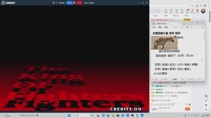Open Microsoft Edge from the taskbar
The height and width of the screenshot is (118, 211).
[x=108, y=115]
